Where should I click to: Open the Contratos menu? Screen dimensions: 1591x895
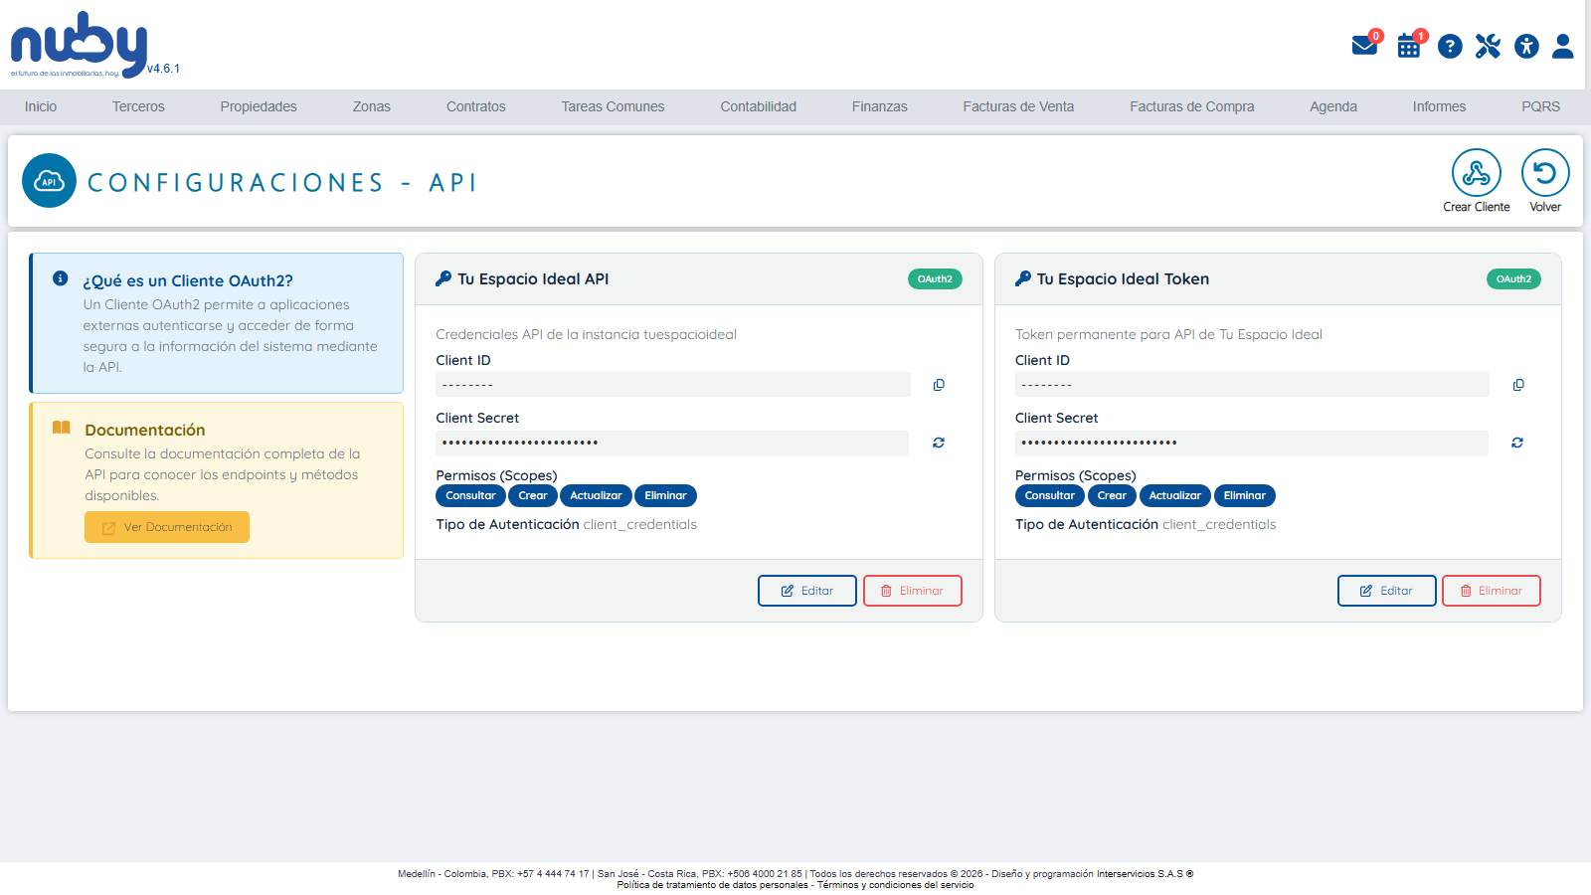point(476,106)
